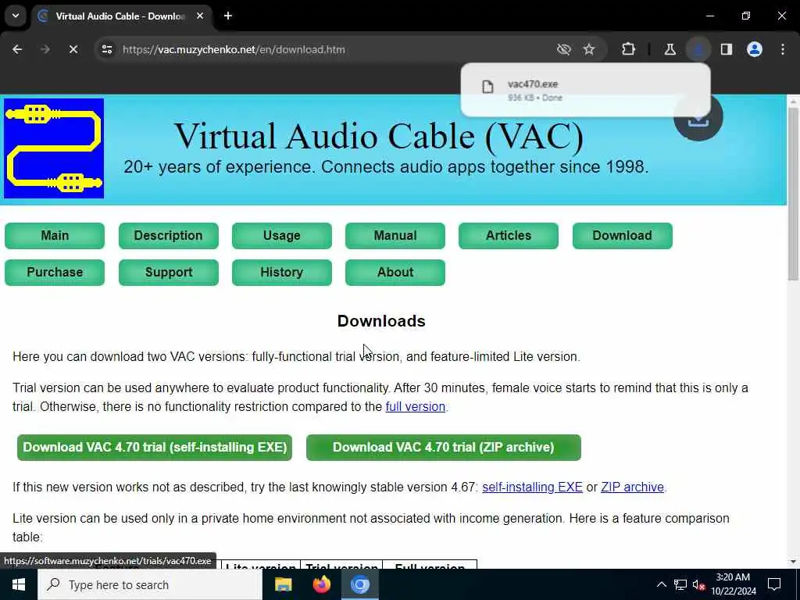
Task: Bookmark this page with the star icon
Action: 589,49
